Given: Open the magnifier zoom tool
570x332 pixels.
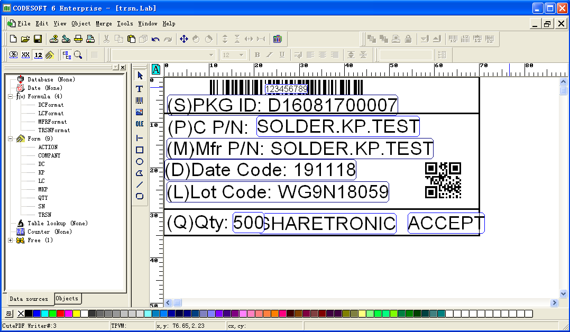Looking at the screenshot, I should (78, 54).
